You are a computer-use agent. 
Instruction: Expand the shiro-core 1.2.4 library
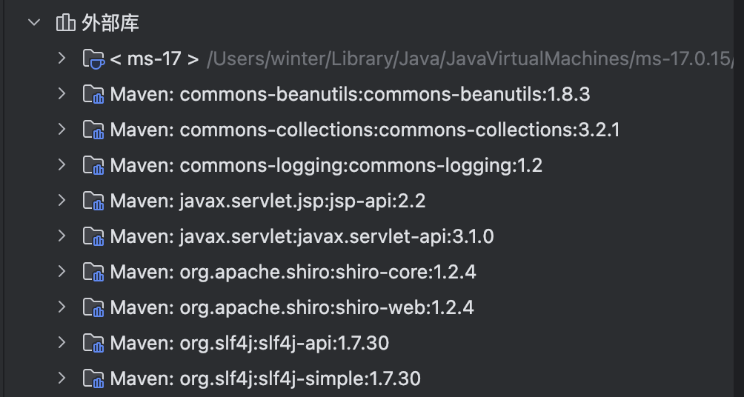pyautogui.click(x=62, y=272)
